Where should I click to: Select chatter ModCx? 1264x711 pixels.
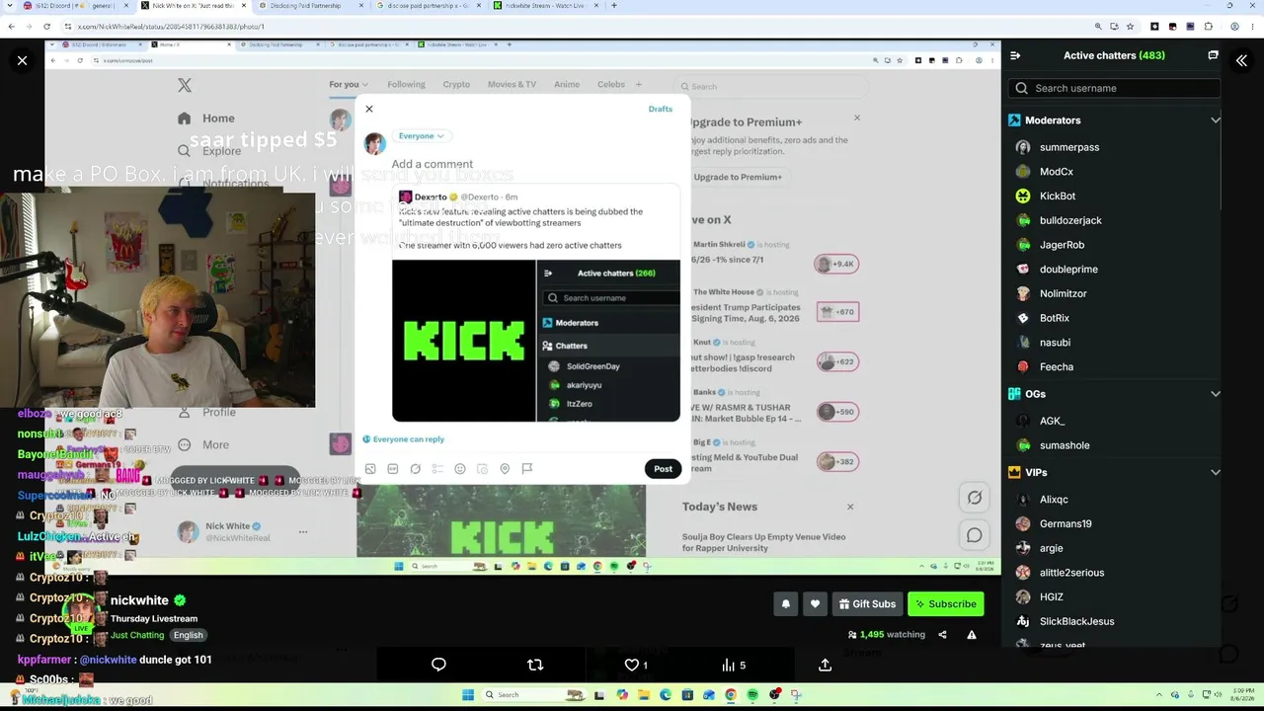coord(1056,172)
